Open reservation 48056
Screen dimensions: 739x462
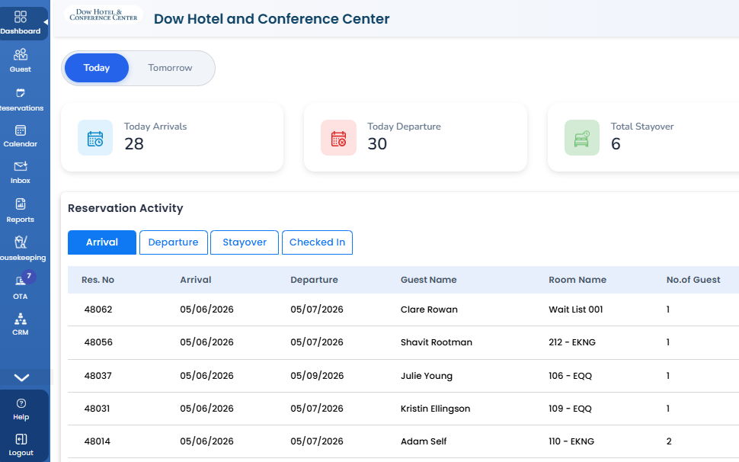98,342
